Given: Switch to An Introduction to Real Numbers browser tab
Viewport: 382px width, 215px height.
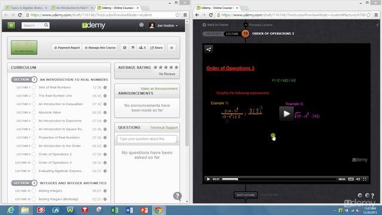Looking at the screenshot, I should pyautogui.click(x=72, y=8).
